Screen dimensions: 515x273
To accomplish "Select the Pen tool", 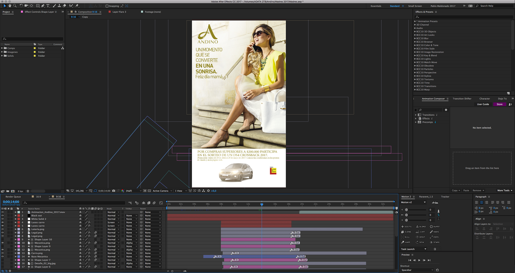I will (x=43, y=6).
